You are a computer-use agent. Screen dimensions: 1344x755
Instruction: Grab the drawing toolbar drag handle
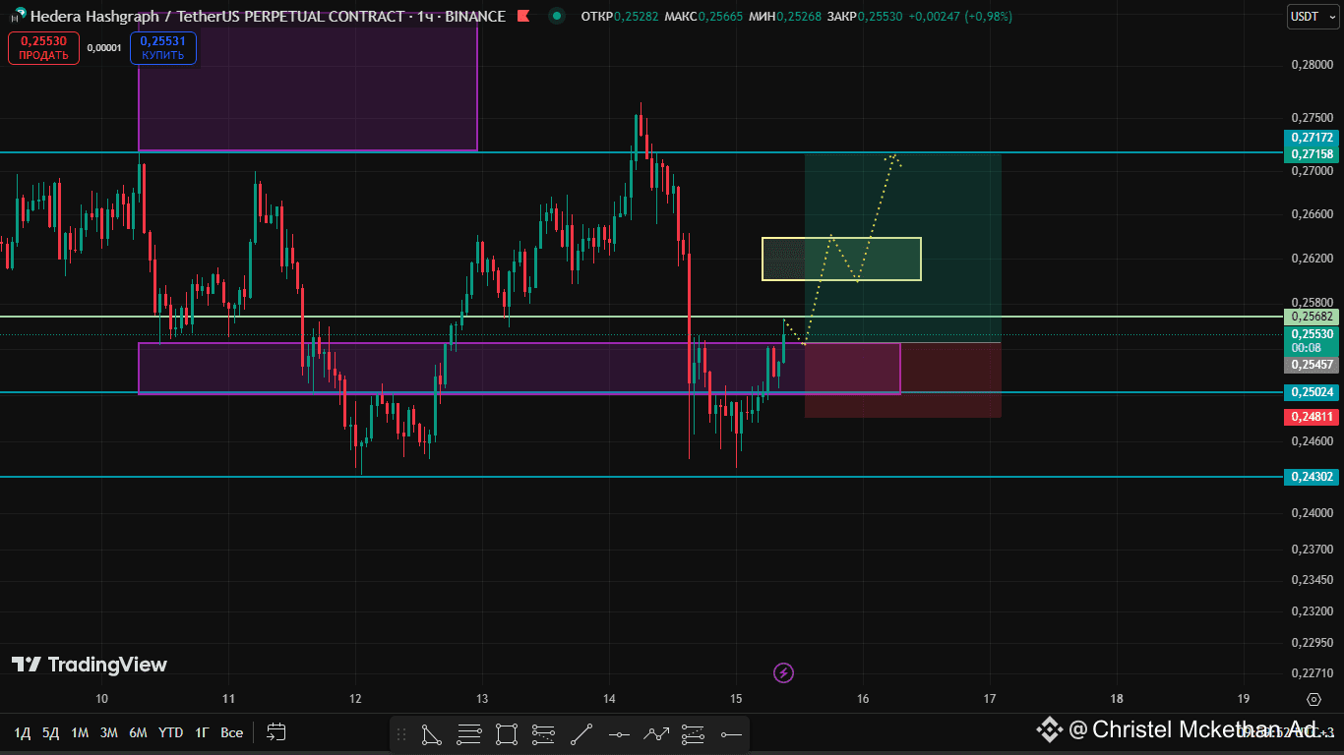point(400,733)
